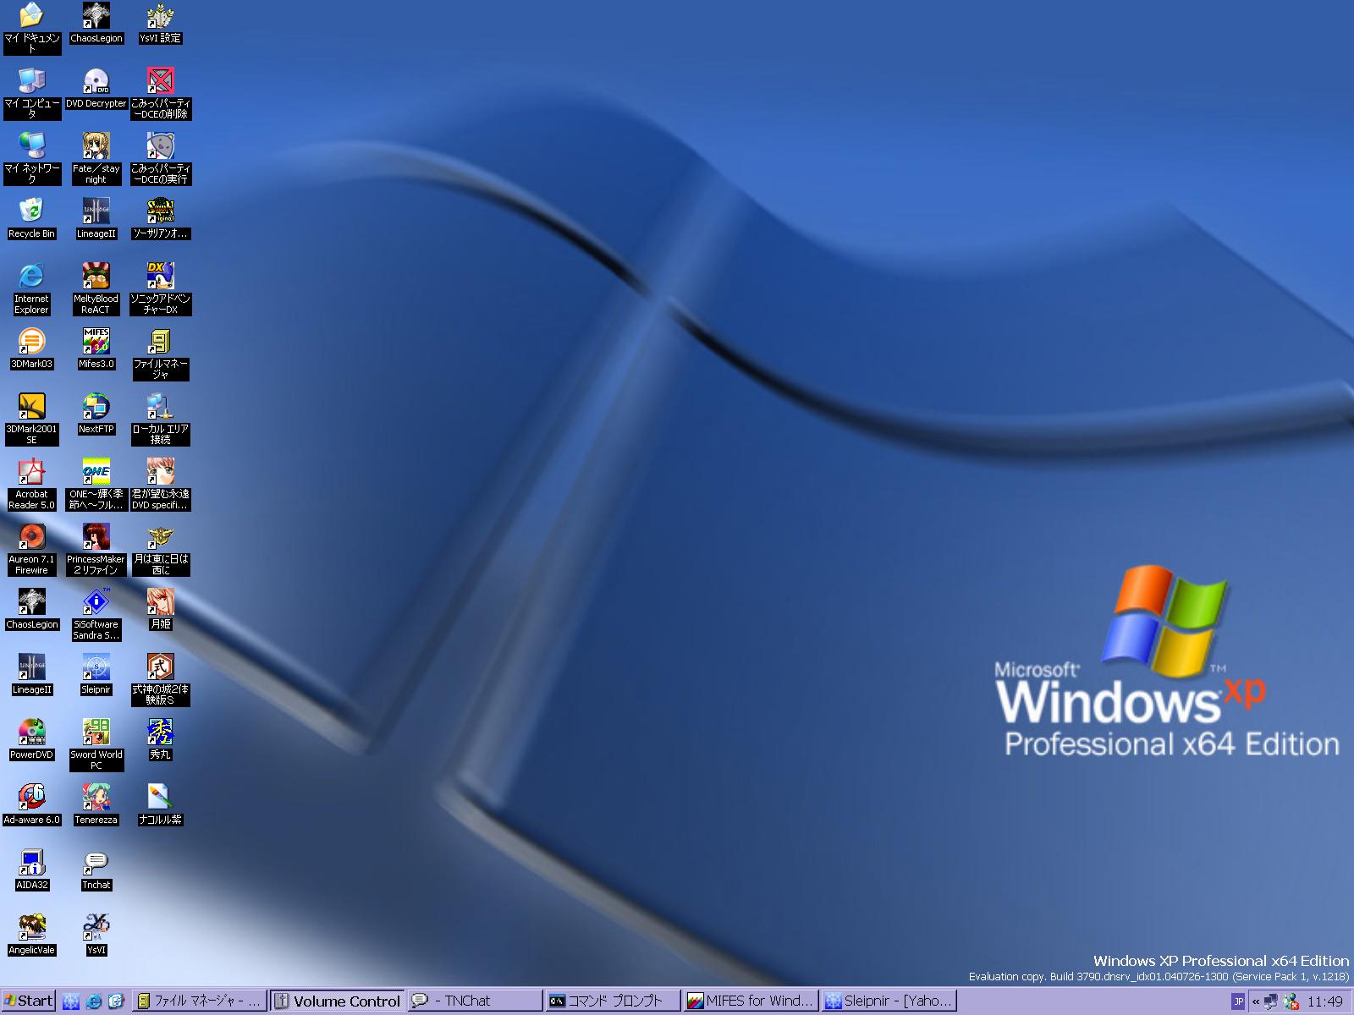
Task: Launch Ad-aware 6.0 from the desktop
Action: coord(31,798)
